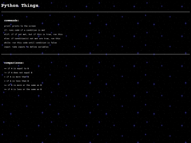
Task: Select the 'comparisons:' section heading
Action: point(14,63)
